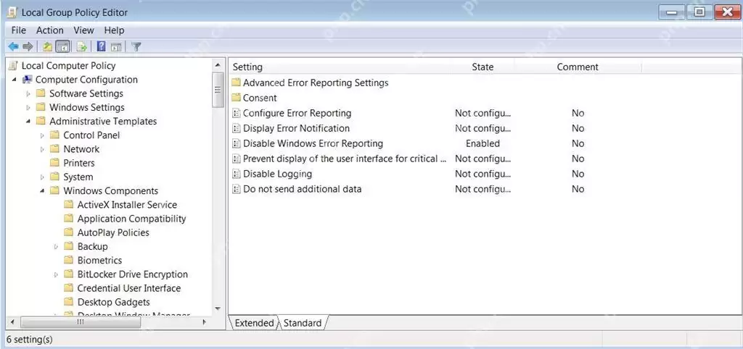Viewport: 743px width, 349px height.
Task: Collapse the Computer Configuration node
Action: click(15, 80)
